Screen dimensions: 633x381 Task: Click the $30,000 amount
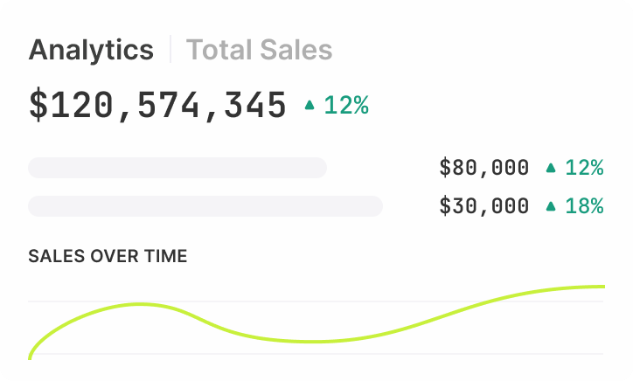click(483, 206)
